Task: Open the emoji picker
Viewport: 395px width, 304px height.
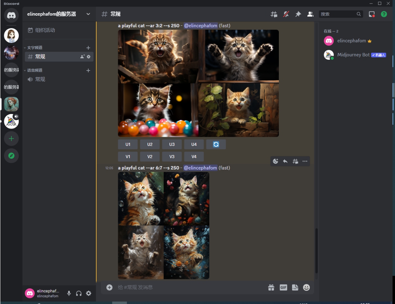Action: click(x=306, y=287)
